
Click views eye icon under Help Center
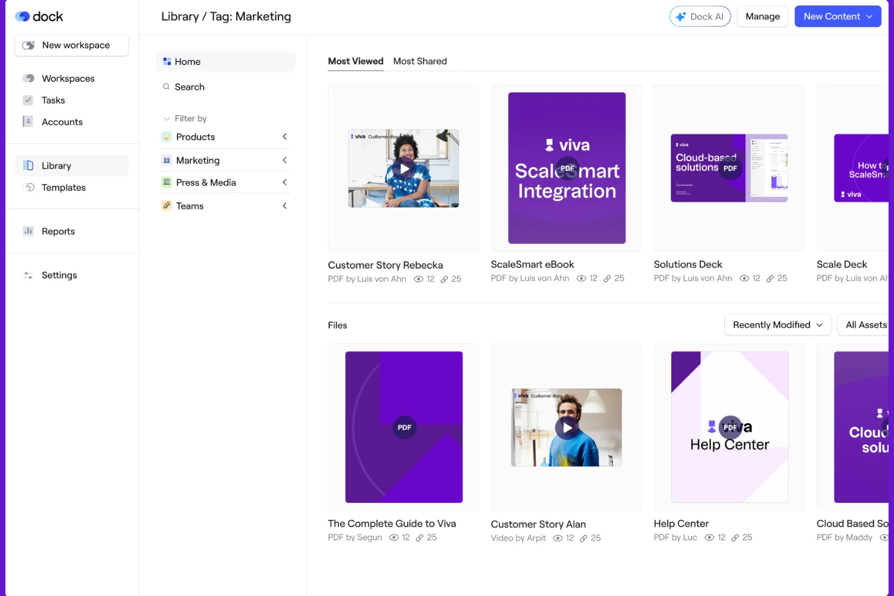(709, 537)
